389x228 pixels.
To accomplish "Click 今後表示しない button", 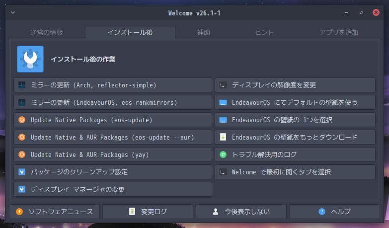I will tap(241, 212).
